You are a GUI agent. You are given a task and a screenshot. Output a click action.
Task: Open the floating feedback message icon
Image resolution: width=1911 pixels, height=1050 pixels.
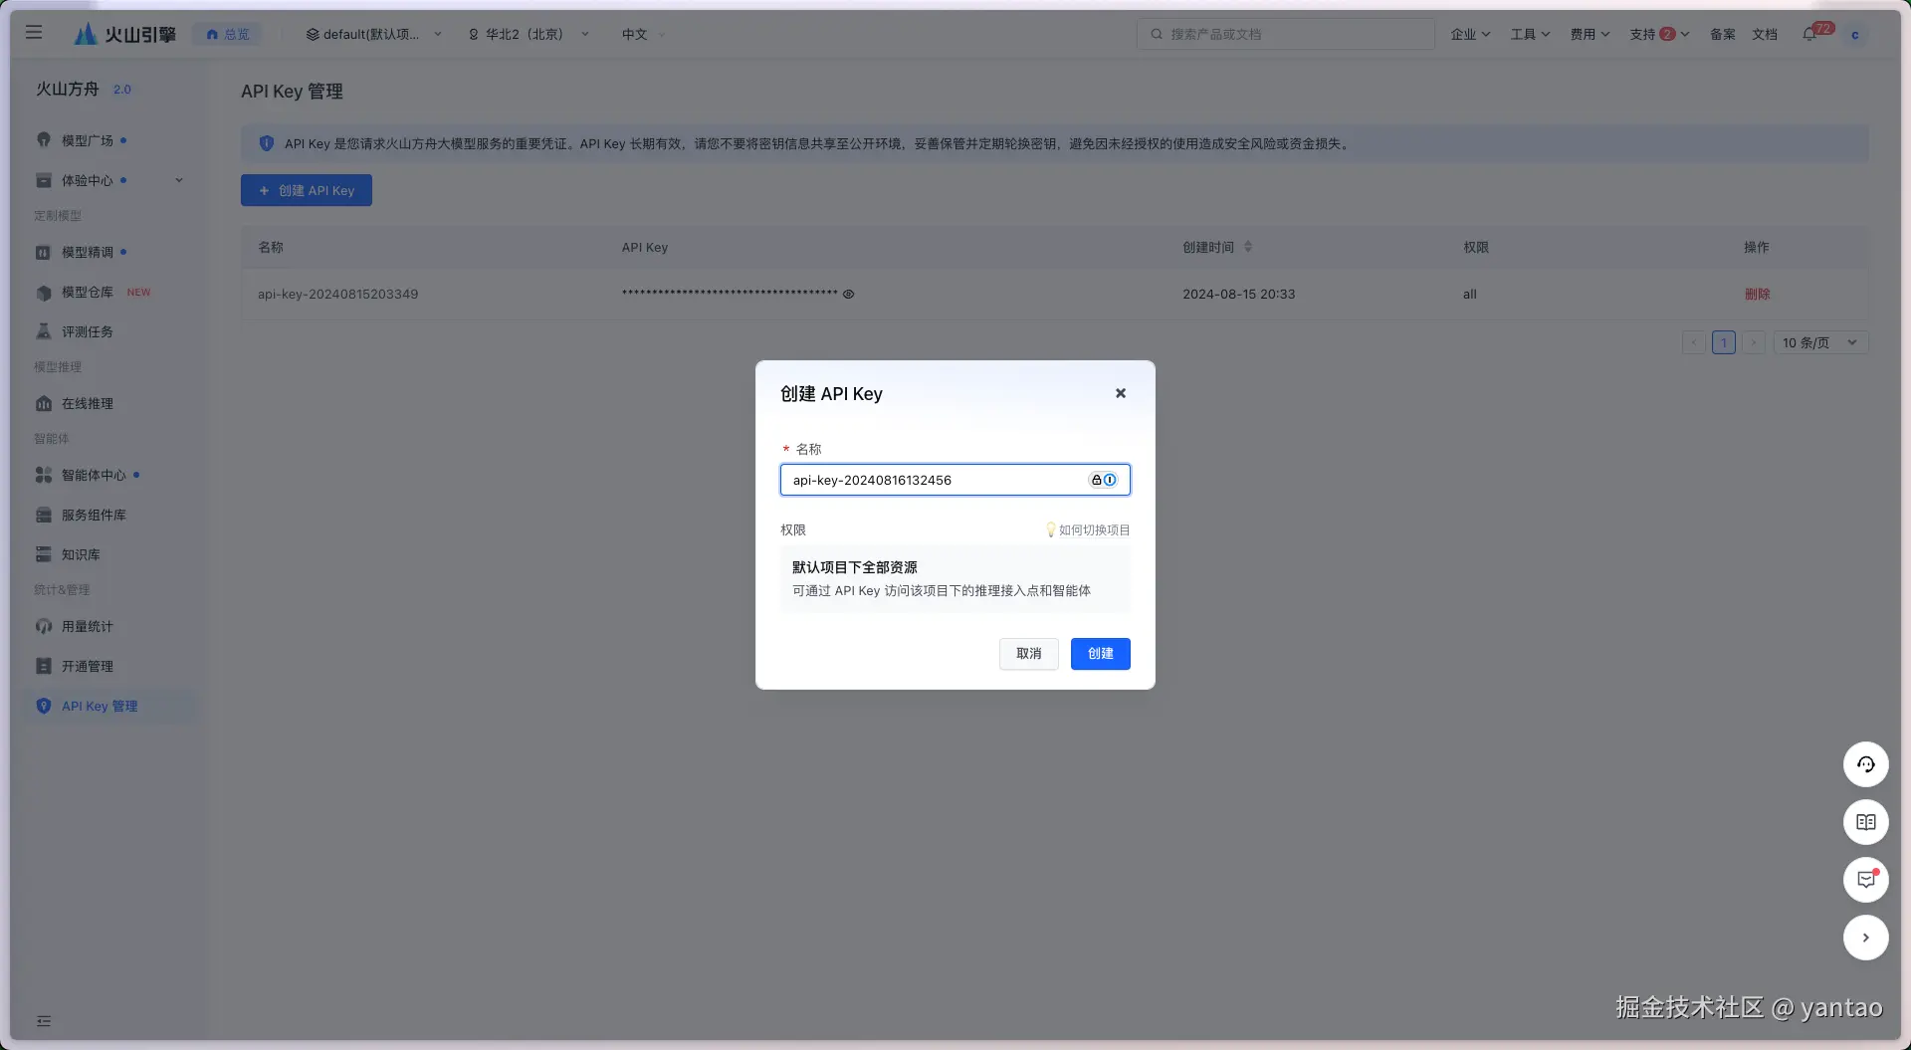pos(1866,880)
